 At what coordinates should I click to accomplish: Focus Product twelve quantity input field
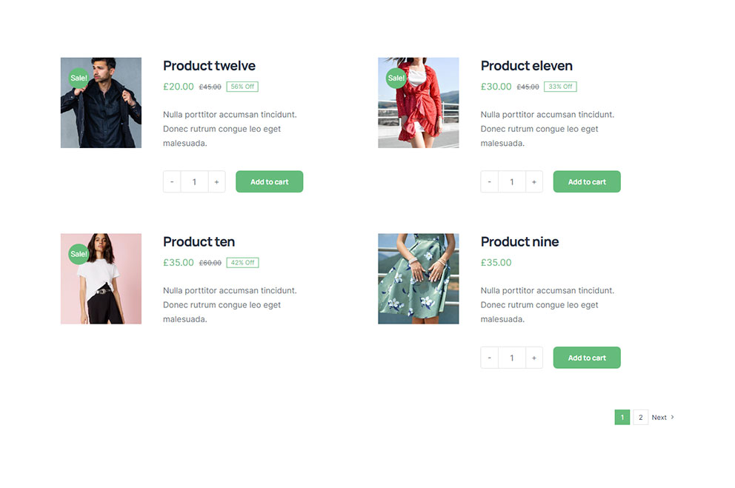tap(194, 182)
